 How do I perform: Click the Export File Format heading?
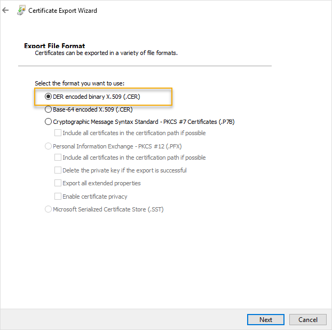point(54,46)
